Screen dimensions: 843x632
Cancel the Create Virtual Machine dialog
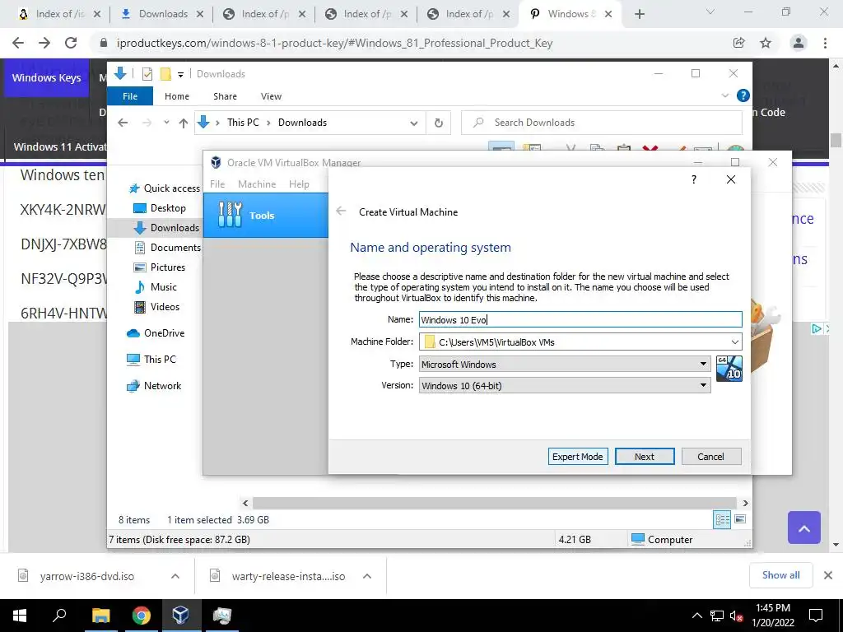(x=710, y=456)
